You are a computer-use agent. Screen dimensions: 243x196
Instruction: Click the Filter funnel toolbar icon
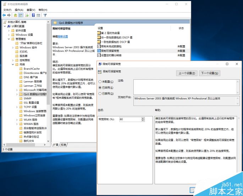pyautogui.click(x=45, y=15)
